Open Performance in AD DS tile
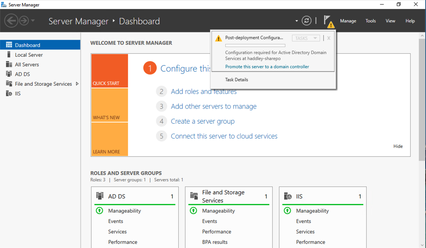 122,242
